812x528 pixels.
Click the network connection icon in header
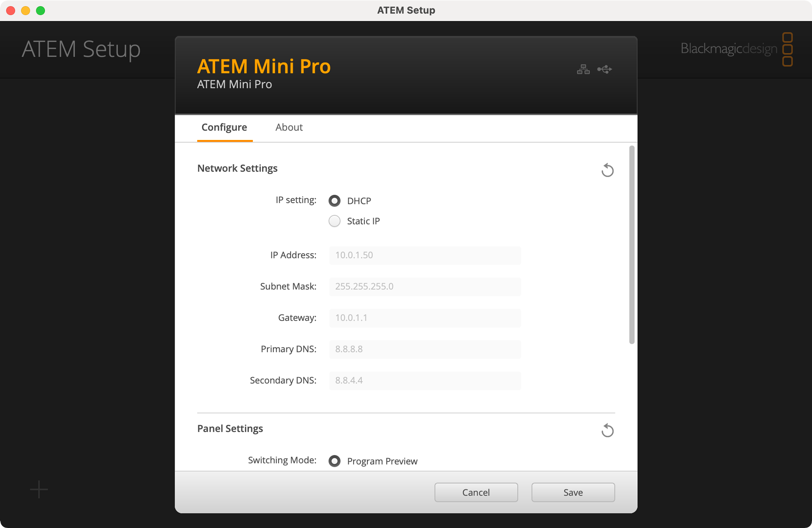[x=583, y=69]
